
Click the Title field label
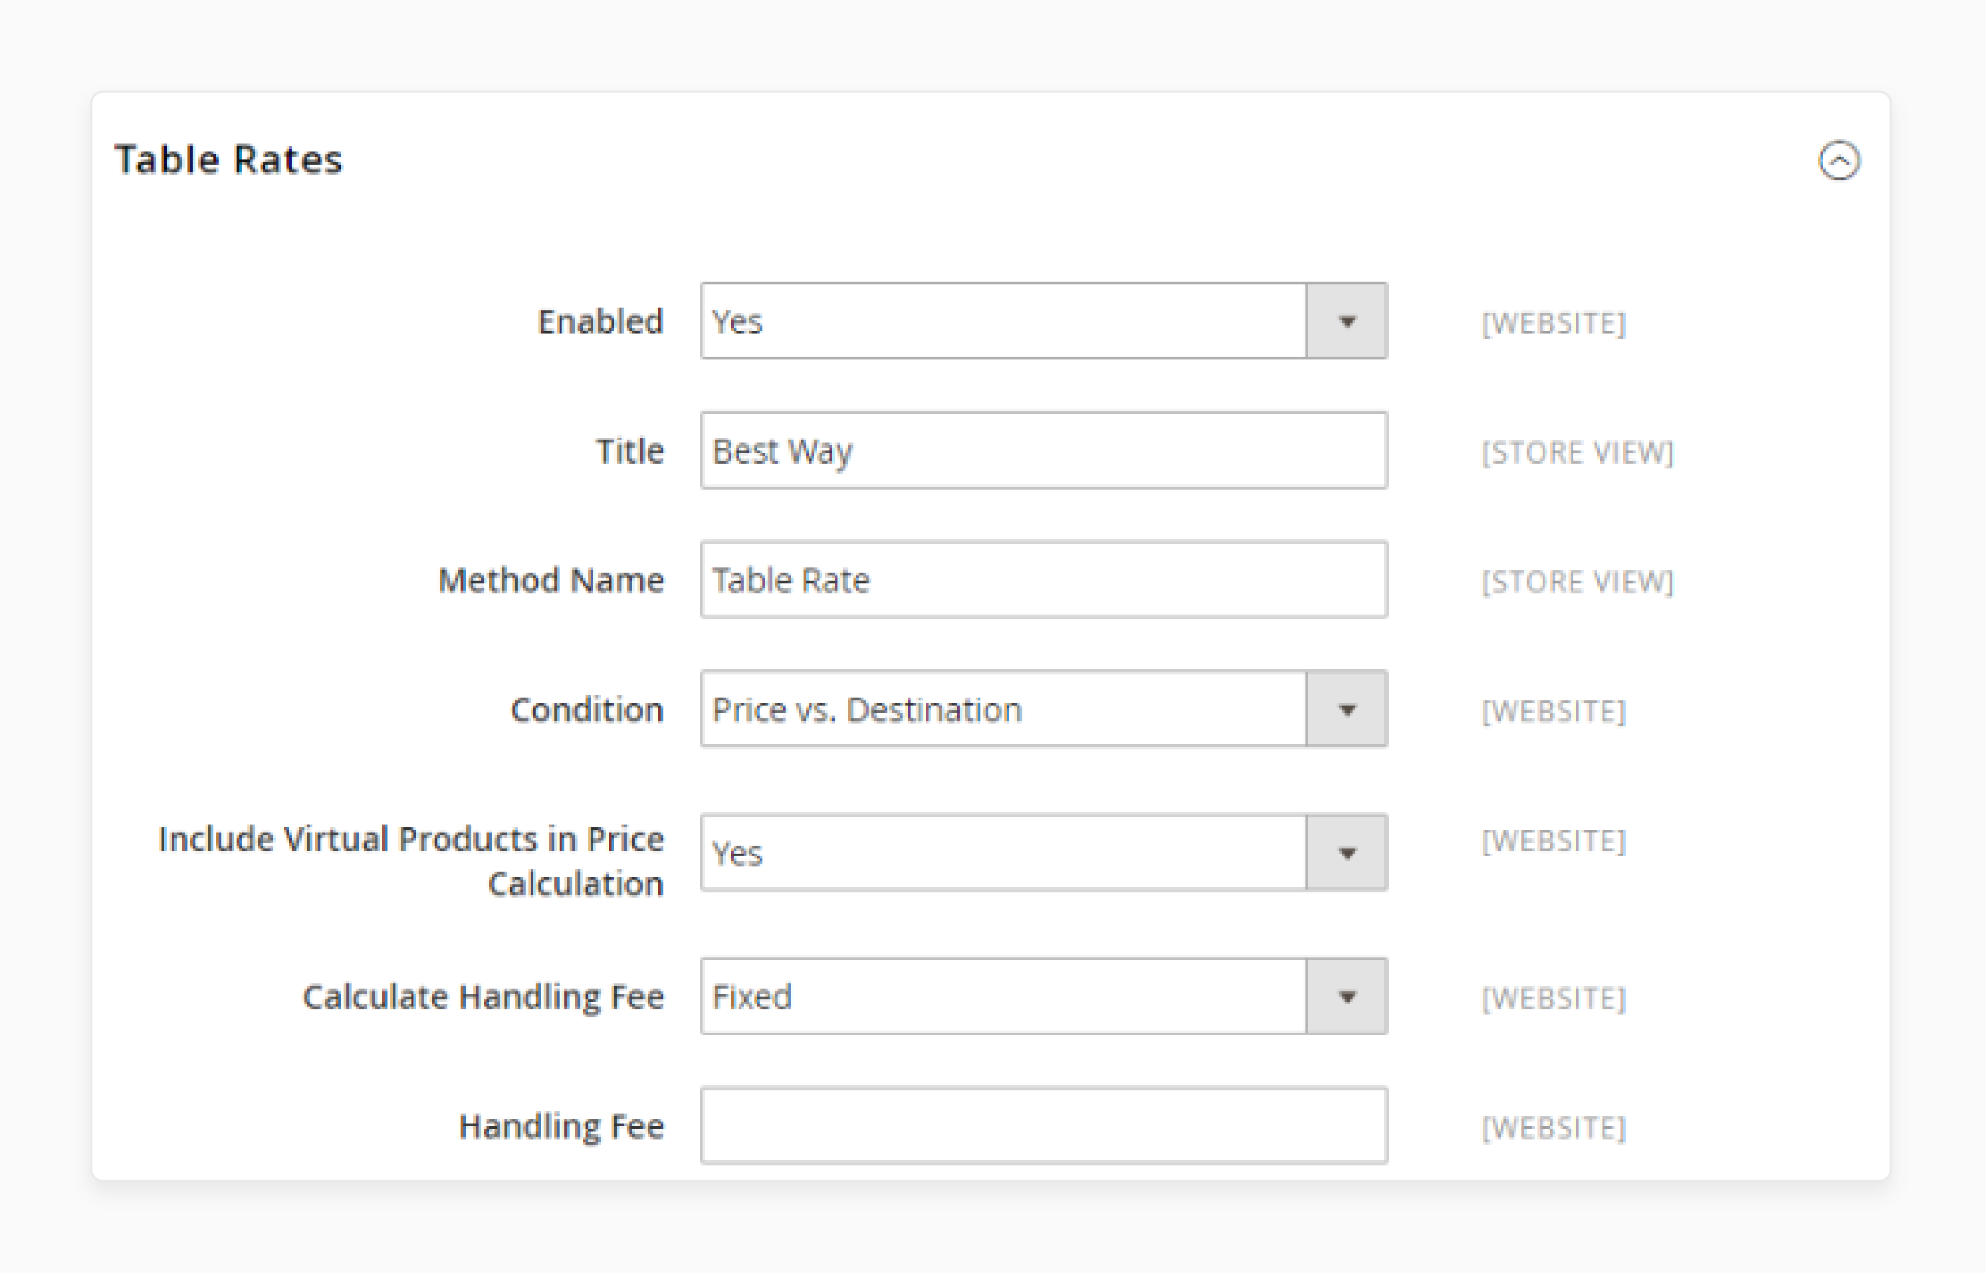630,451
